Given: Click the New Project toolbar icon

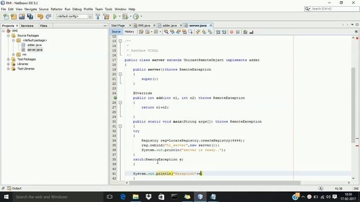Looking at the screenshot, I should pyautogui.click(x=13, y=16).
